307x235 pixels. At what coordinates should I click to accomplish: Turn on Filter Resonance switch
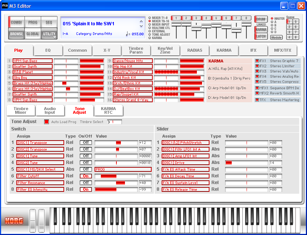86,183
